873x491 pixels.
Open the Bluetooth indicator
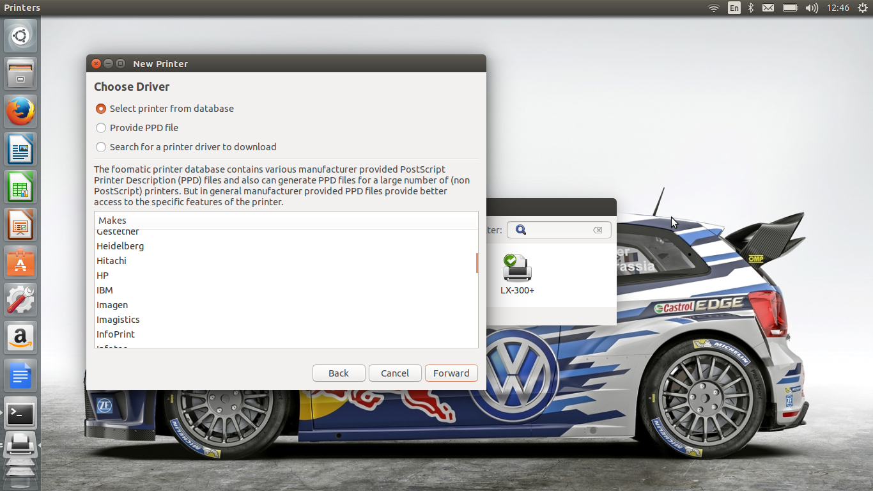(751, 8)
